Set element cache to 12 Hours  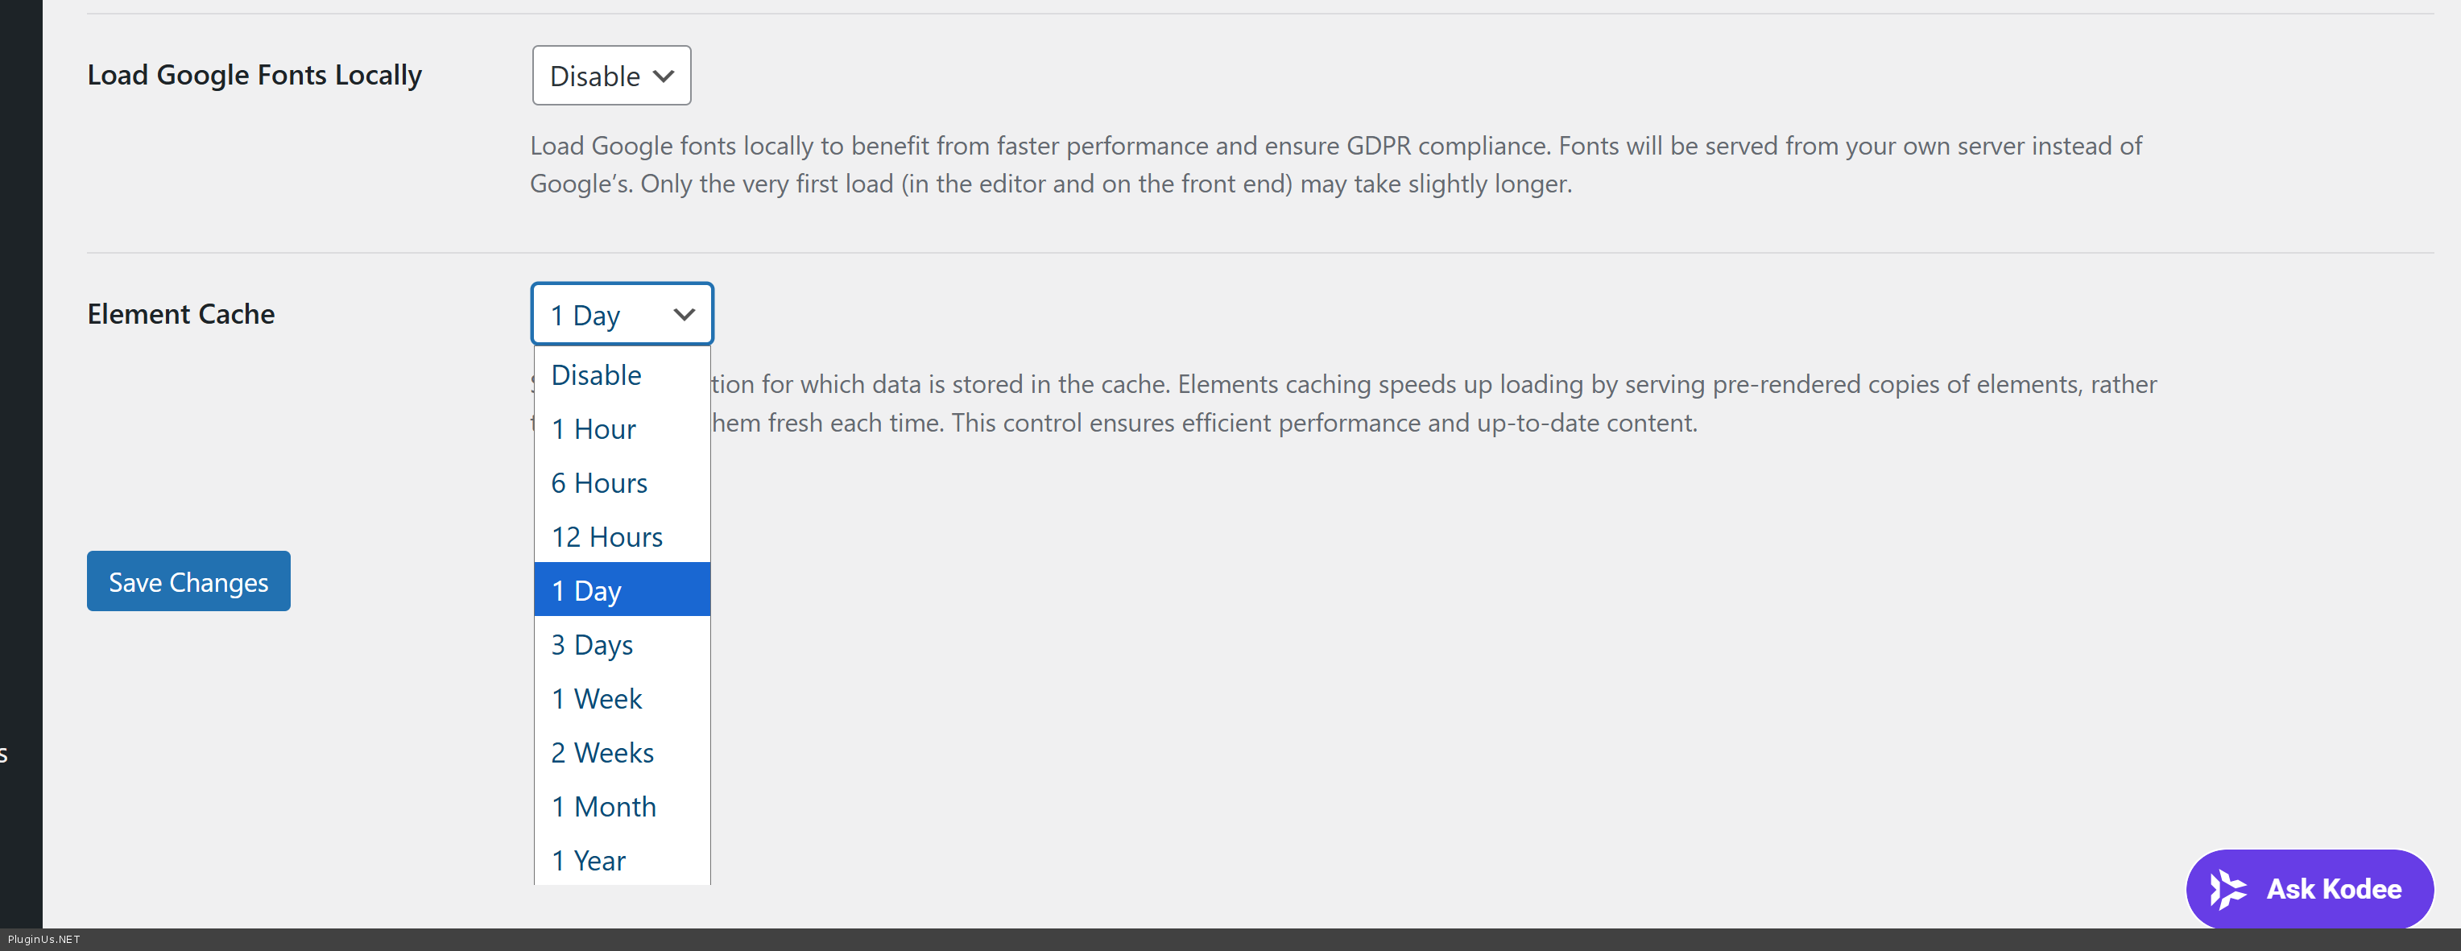606,538
